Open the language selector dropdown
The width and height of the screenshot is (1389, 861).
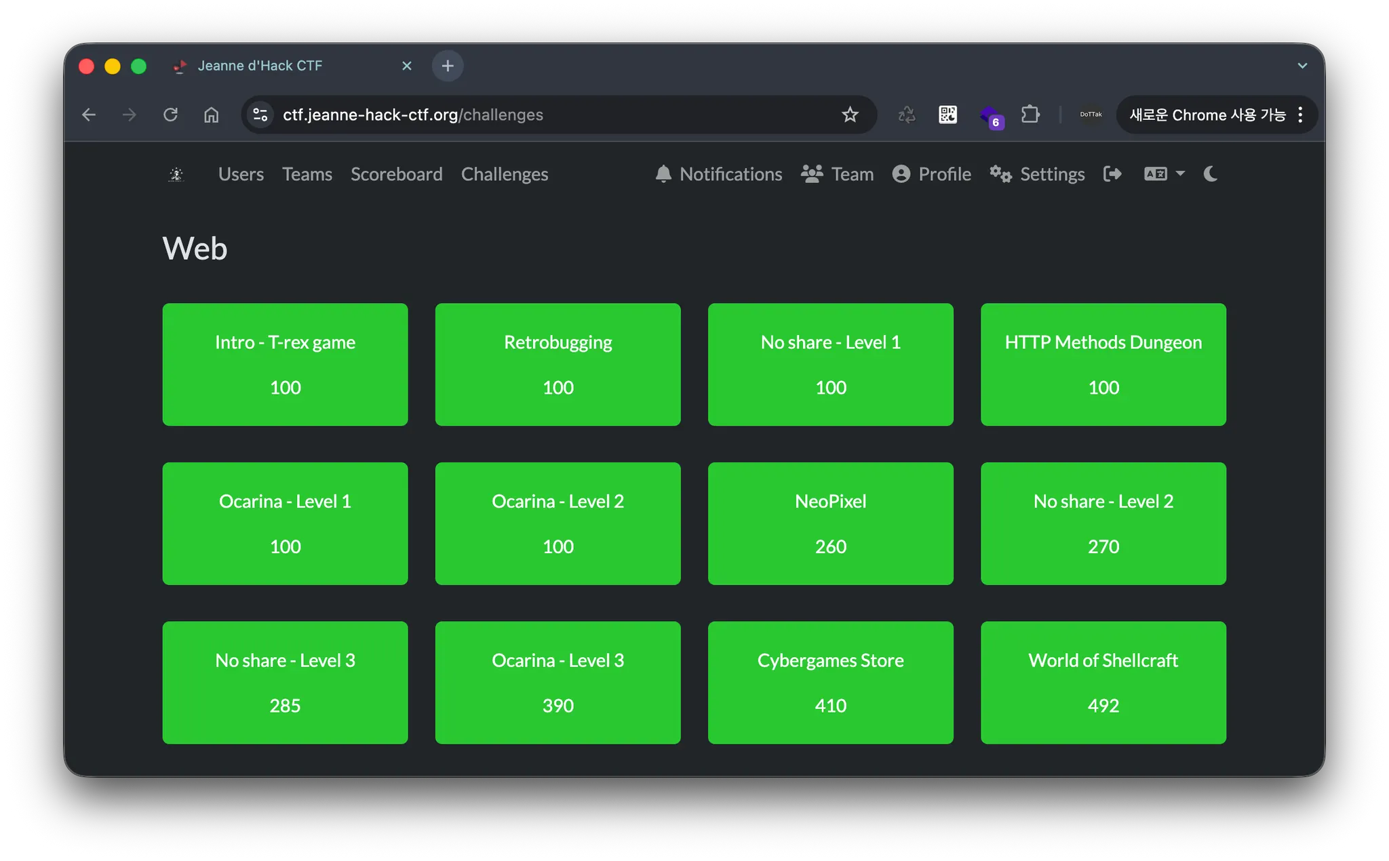(1164, 174)
